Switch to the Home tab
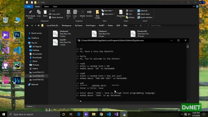This screenshot has height=117, width=208. (x=37, y=6)
